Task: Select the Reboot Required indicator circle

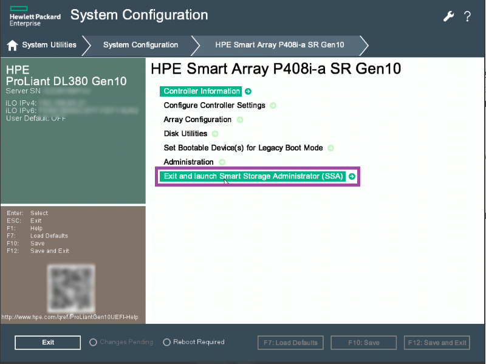Action: point(166,342)
